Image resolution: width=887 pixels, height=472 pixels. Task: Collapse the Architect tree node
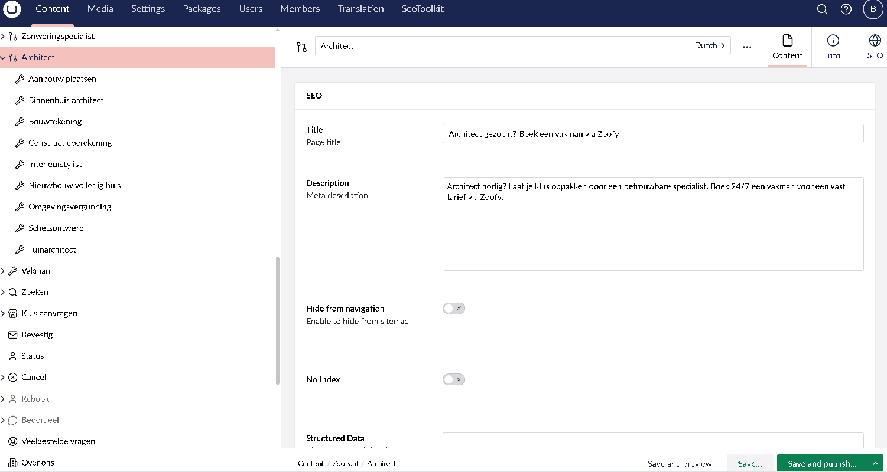4,58
